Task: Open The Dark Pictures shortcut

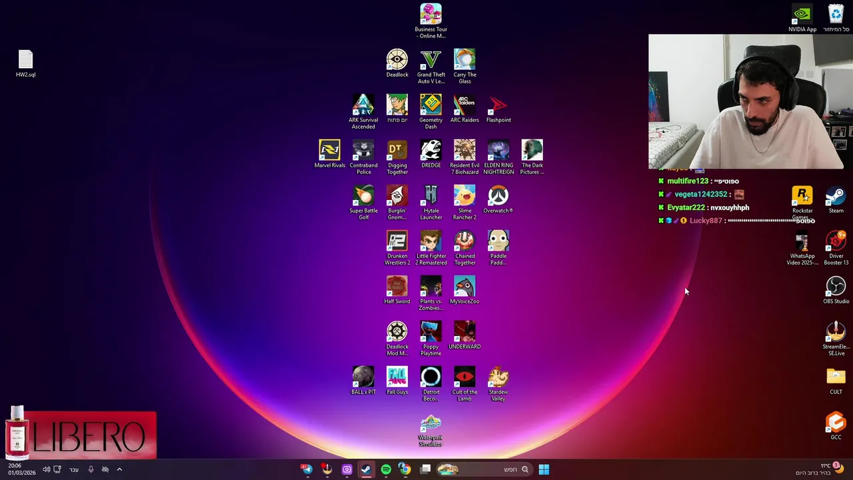Action: pos(532,157)
